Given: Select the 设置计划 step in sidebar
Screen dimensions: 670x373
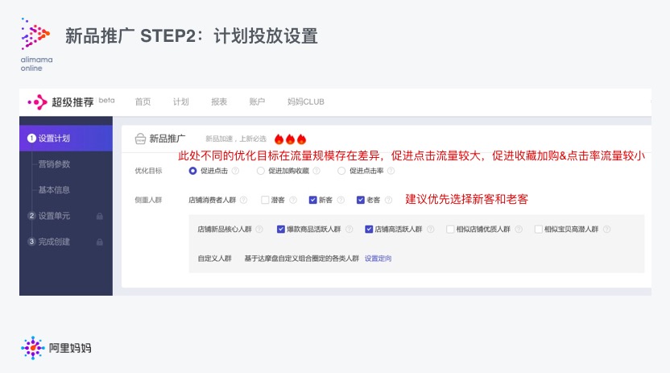Looking at the screenshot, I should coord(66,139).
